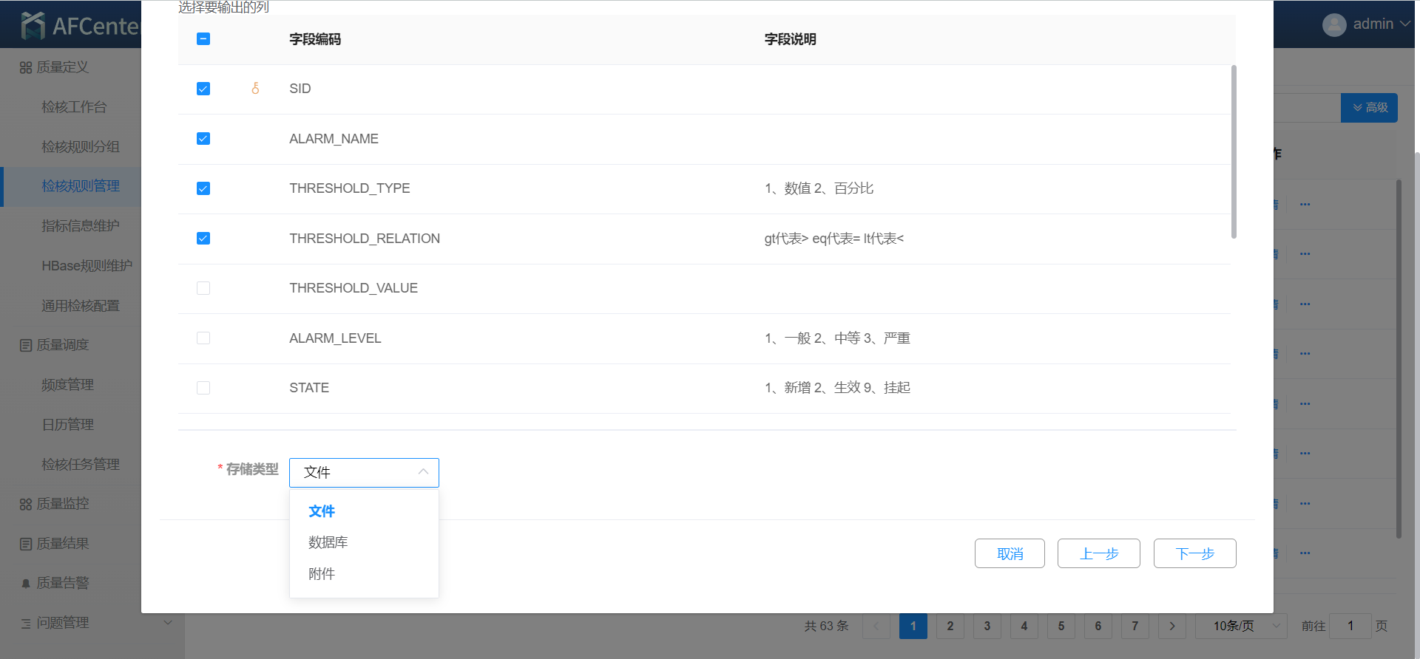Viewport: 1420px width, 659px height.
Task: Click the 质量监控 sidebar icon
Action: pyautogui.click(x=26, y=505)
